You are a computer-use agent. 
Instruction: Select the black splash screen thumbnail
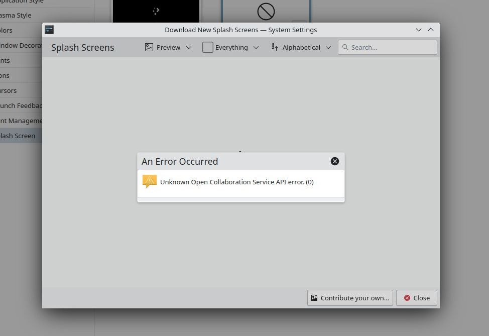[156, 11]
